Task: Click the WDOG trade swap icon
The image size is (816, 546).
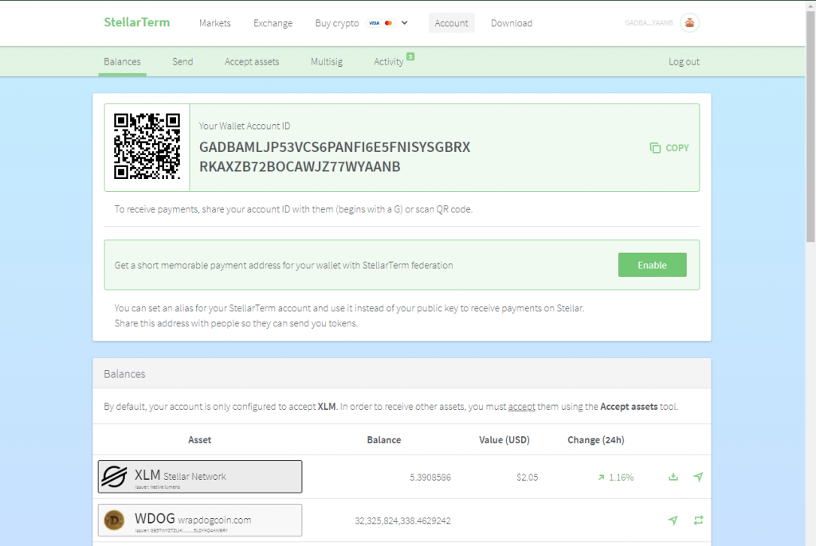Action: (x=698, y=520)
